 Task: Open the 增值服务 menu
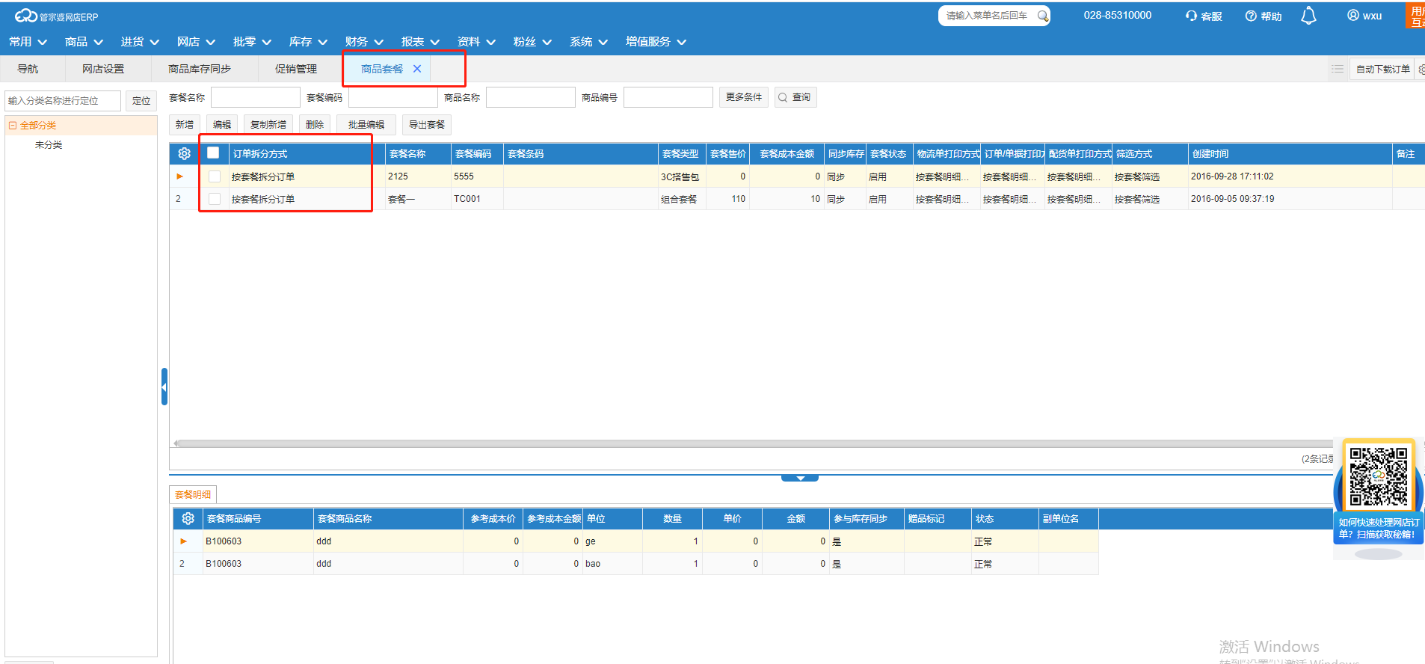tap(656, 42)
